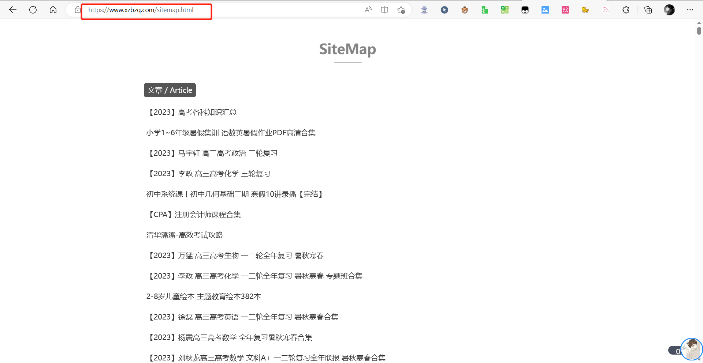The width and height of the screenshot is (703, 363).
Task: Open Settings and more ellipsis menu
Action: pos(690,10)
